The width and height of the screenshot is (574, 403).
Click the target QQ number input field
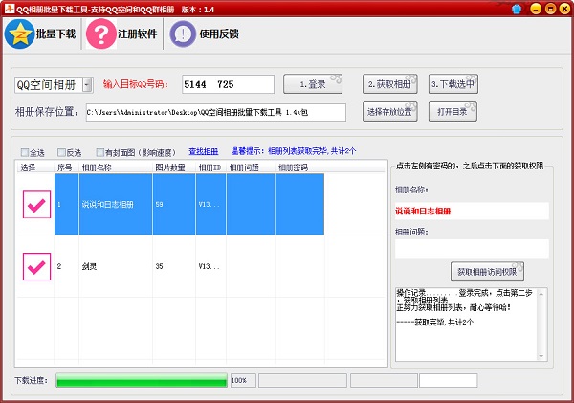(x=228, y=84)
